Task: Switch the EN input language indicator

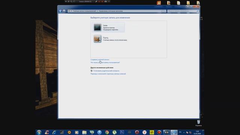Action: tap(180, 132)
